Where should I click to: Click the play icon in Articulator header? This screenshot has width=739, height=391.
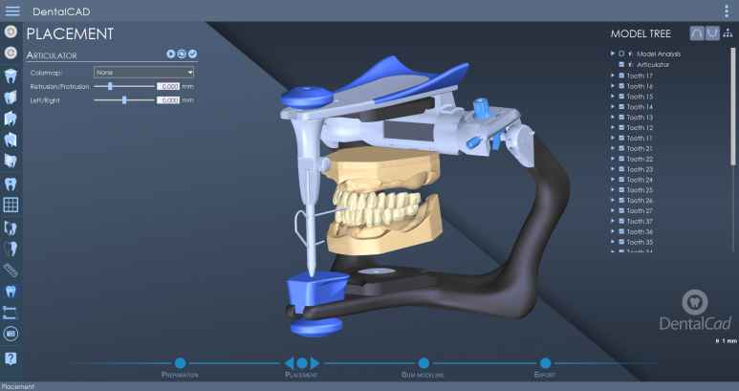(x=170, y=54)
